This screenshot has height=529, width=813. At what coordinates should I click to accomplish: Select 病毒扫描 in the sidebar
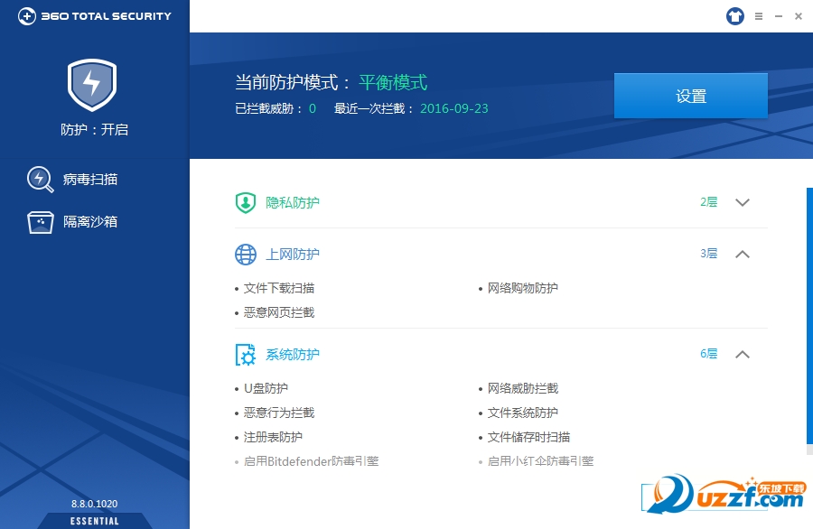pos(90,180)
